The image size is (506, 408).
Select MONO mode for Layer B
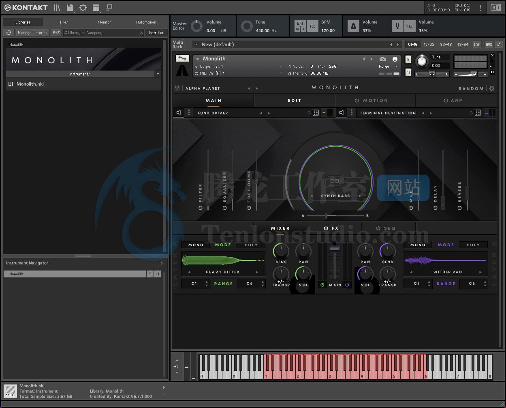click(418, 245)
